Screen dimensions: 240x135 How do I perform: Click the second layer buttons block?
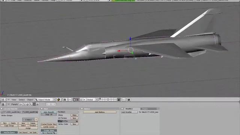[112, 100]
